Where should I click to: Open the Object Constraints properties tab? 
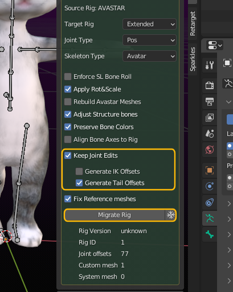[x=210, y=202]
